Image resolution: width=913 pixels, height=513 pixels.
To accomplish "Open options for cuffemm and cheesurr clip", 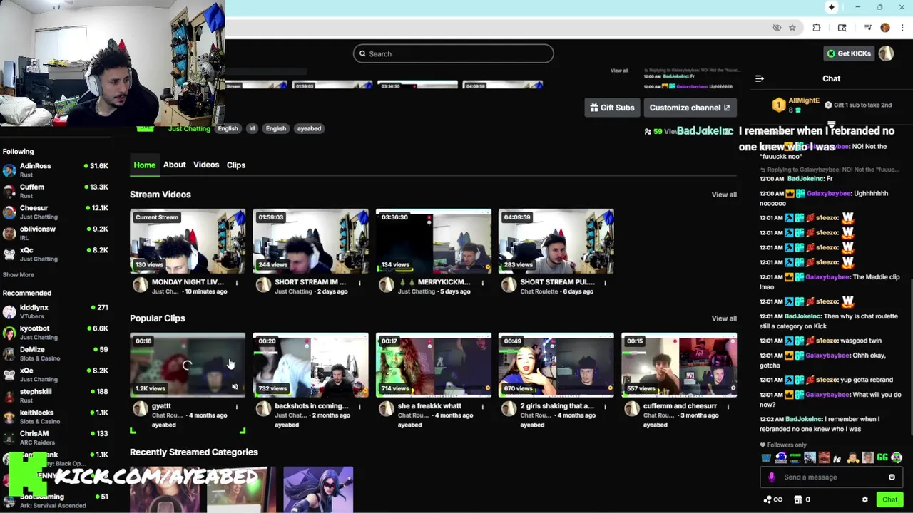I will click(x=728, y=407).
